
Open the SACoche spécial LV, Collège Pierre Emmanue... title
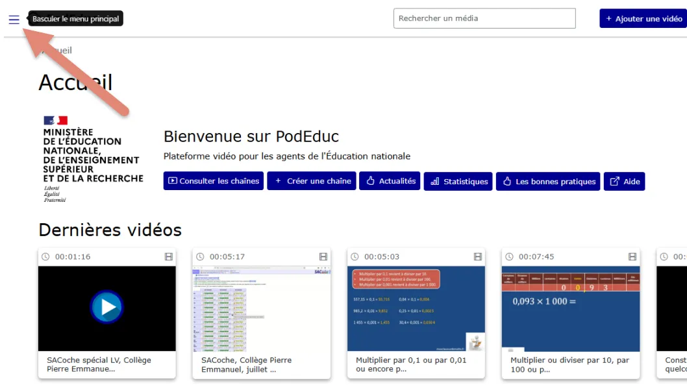coord(99,364)
